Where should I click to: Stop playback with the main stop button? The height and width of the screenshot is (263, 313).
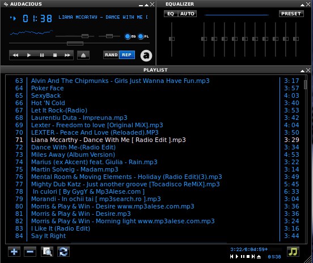point(55,55)
